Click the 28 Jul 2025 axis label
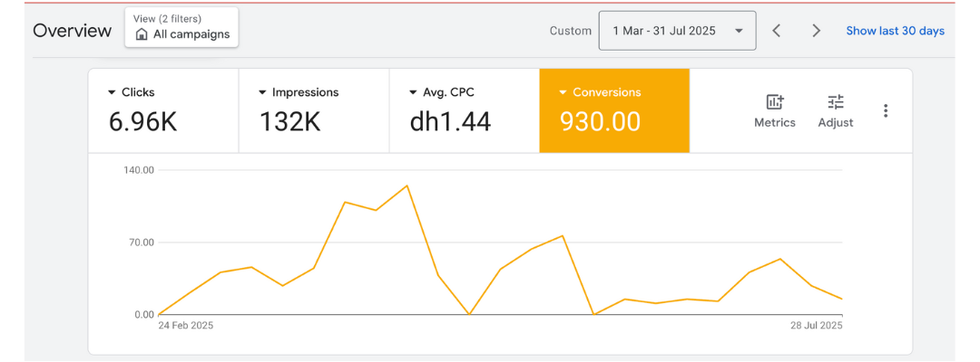 tap(816, 325)
